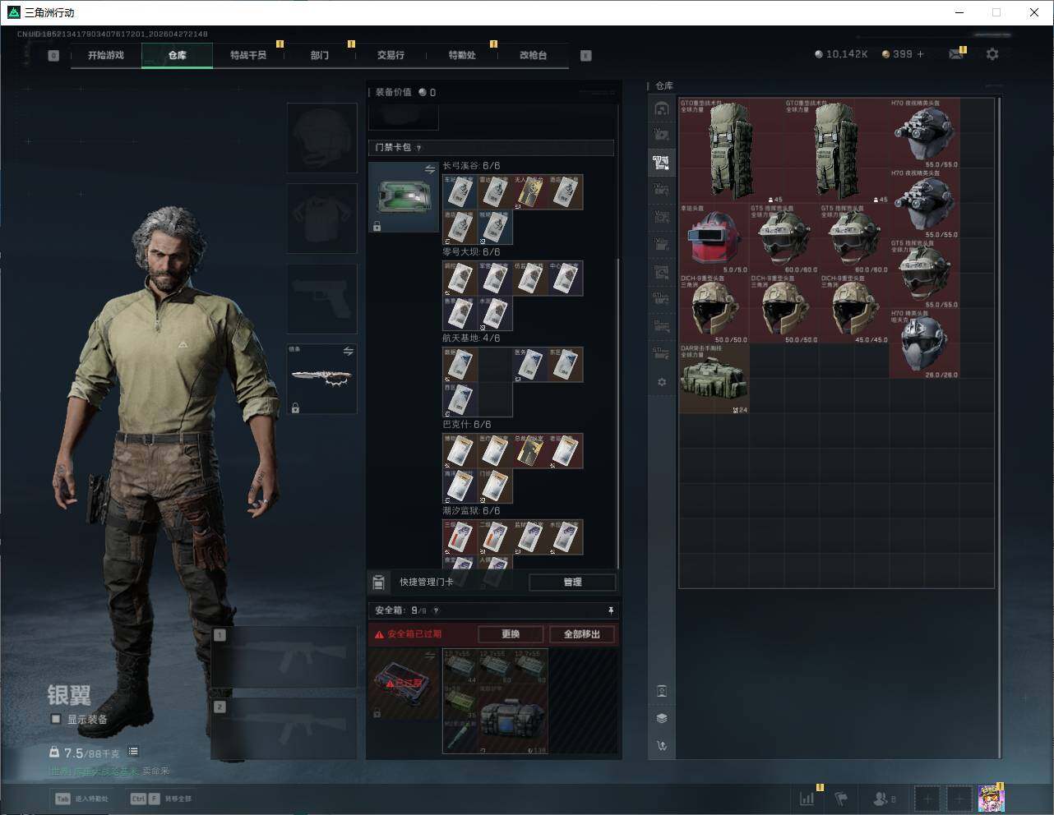Click the first empty squad slot plus

pos(927,798)
